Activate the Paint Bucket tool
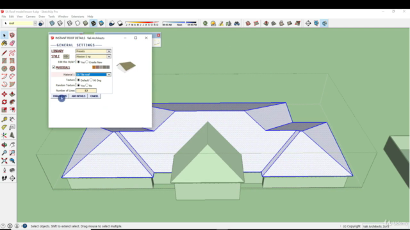This screenshot has height=230, width=410. click(x=4, y=43)
